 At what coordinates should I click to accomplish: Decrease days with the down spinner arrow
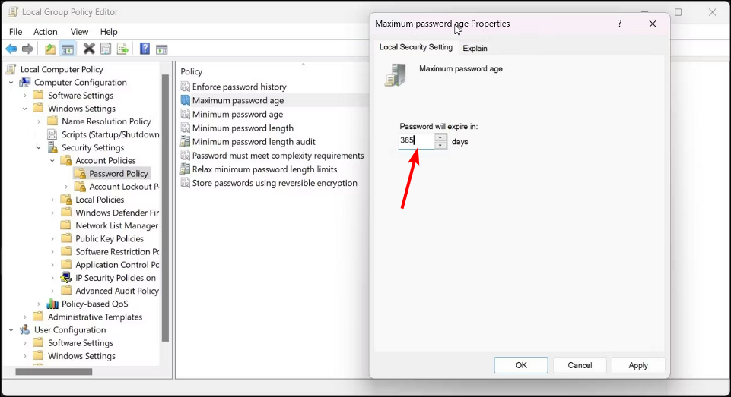tap(440, 145)
